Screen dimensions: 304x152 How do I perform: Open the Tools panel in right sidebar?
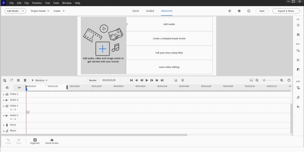298,35
